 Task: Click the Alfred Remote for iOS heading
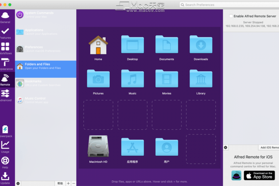253,157
